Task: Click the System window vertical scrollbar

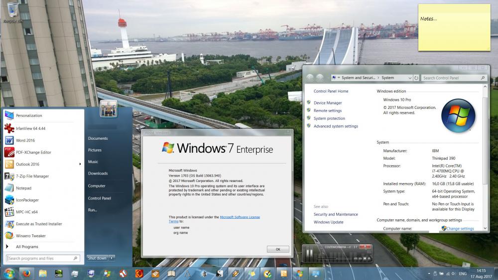Action: click(485, 140)
